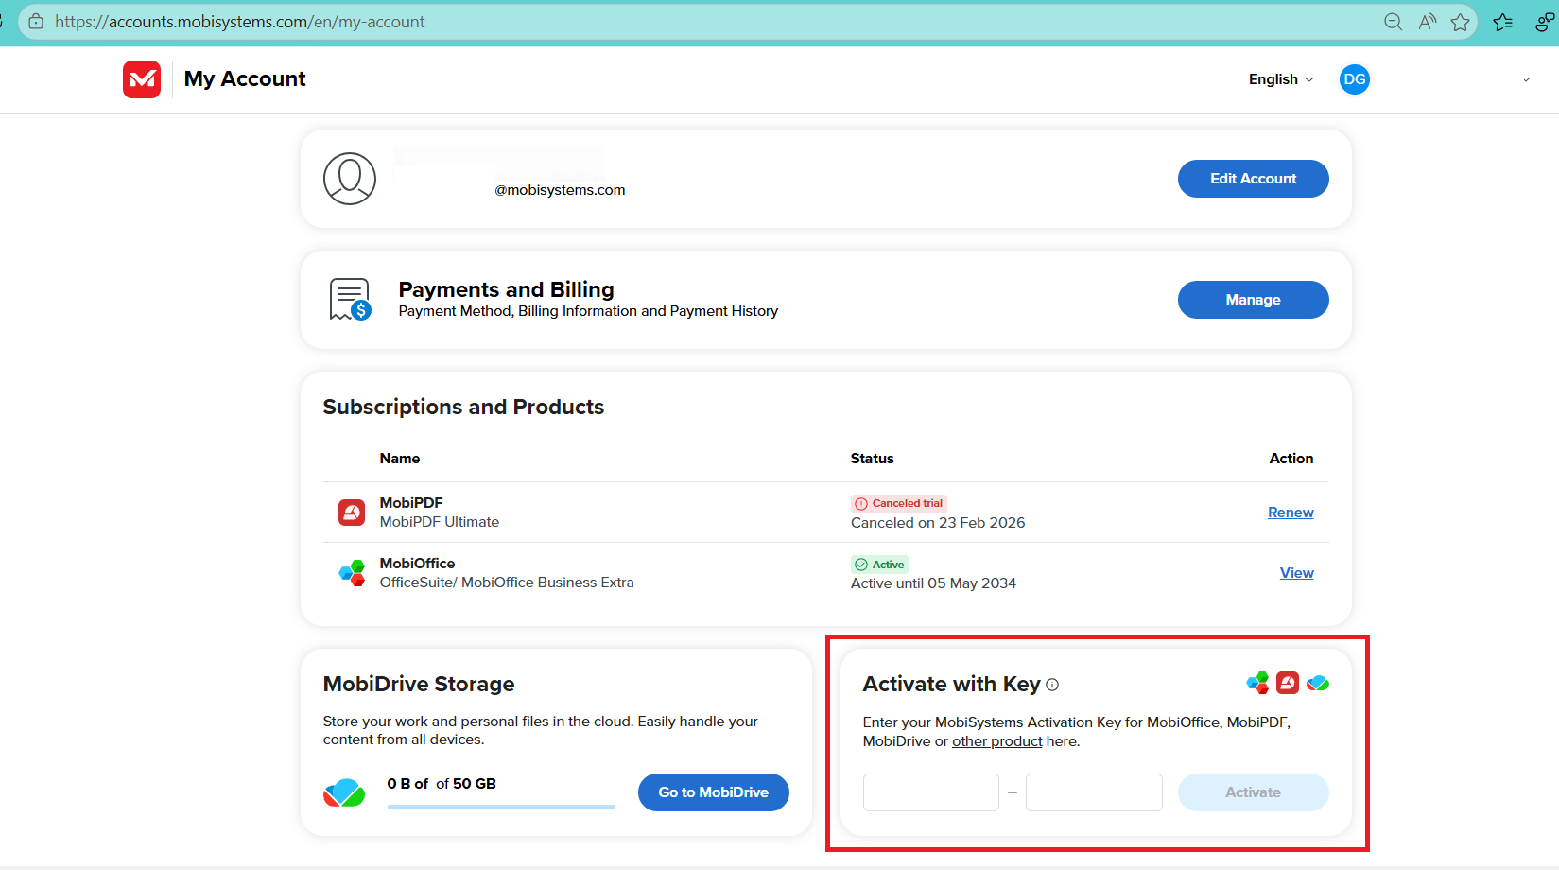This screenshot has height=870, width=1559.
Task: Click the site lock icon in address bar
Action: click(36, 22)
